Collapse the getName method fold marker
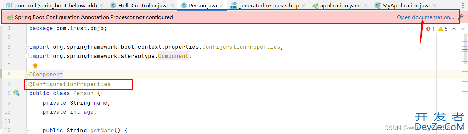Viewport: 468px width, 134px height. [26, 131]
